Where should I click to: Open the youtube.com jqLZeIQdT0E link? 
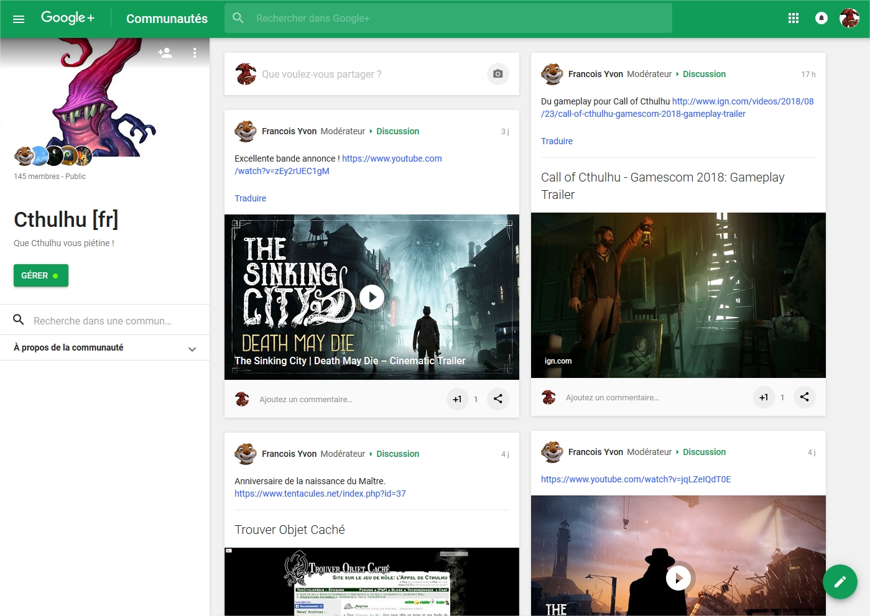(636, 479)
